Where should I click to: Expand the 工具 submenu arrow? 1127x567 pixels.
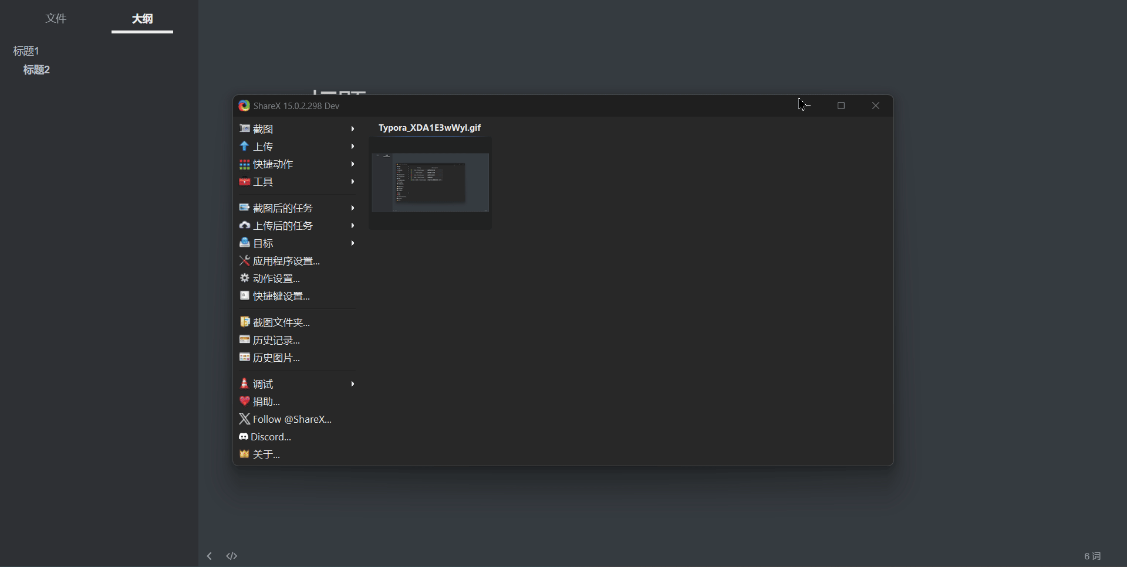point(353,182)
